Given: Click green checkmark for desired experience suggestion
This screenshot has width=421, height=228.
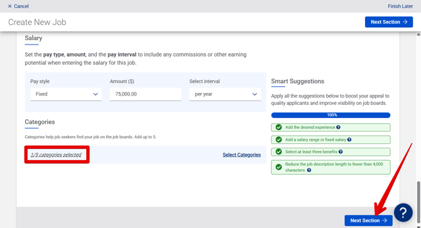Looking at the screenshot, I should (x=279, y=127).
